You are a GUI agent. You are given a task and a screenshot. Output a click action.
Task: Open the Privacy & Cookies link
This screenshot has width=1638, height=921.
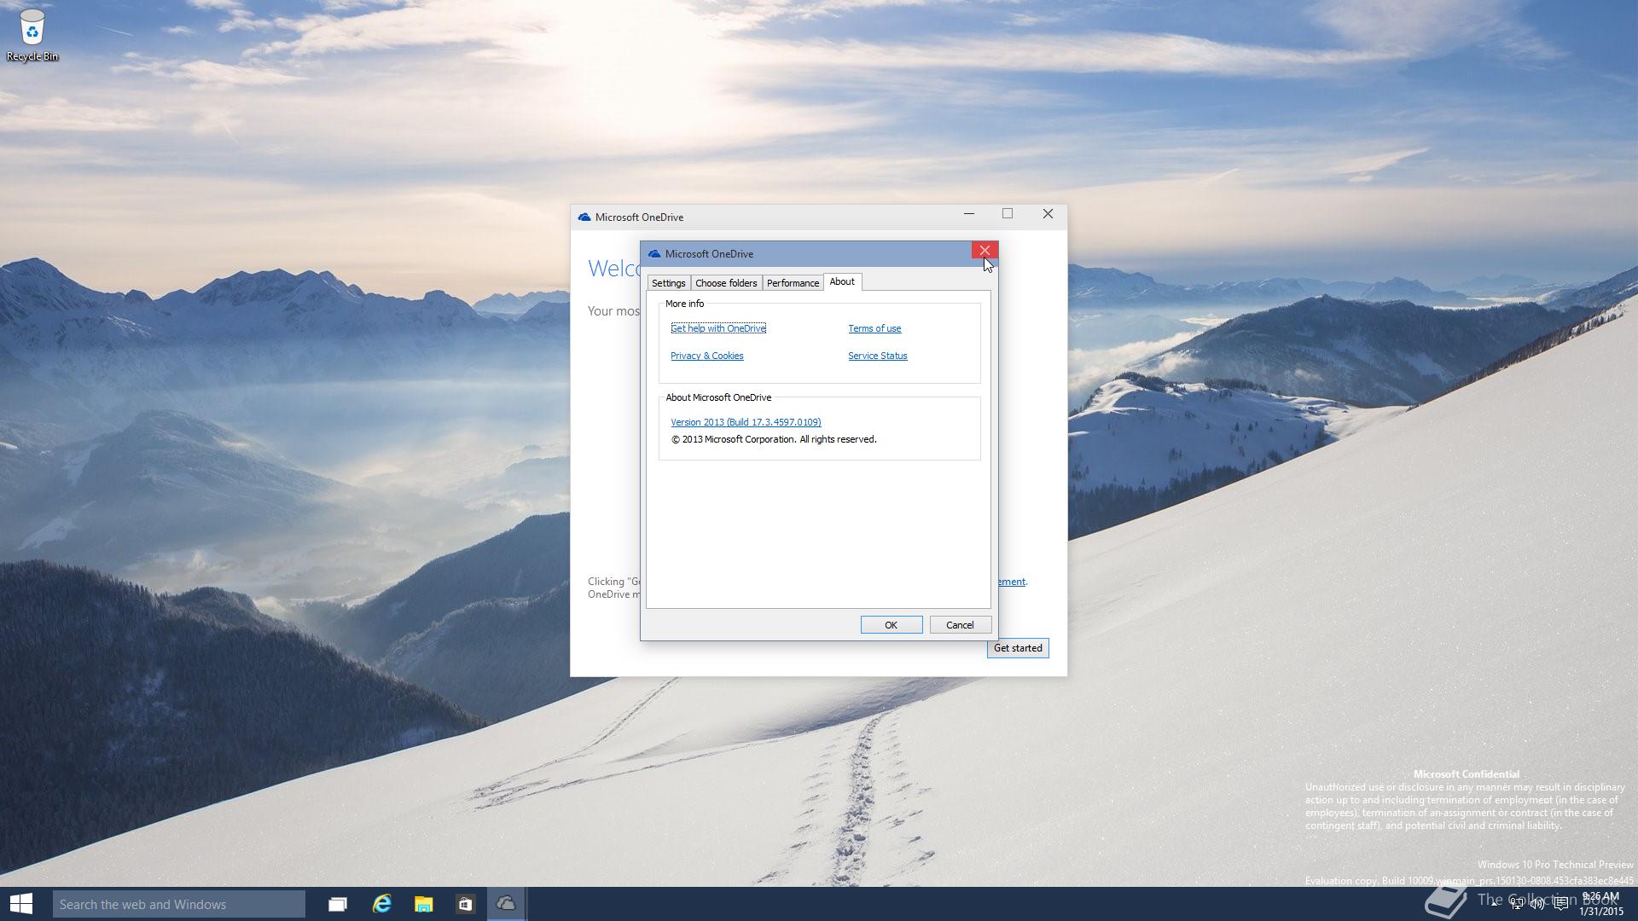706,356
